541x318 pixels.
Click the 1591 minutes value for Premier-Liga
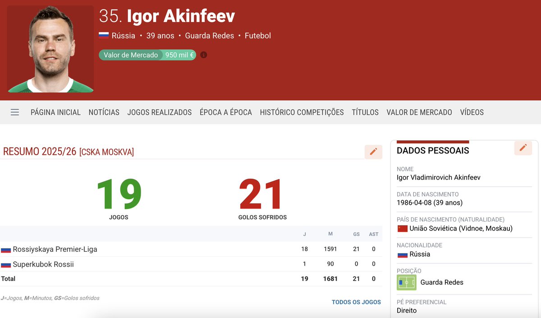coord(330,249)
